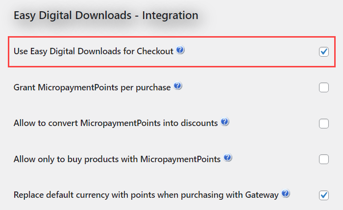Click the Allow only to buy products label

[x=117, y=159]
